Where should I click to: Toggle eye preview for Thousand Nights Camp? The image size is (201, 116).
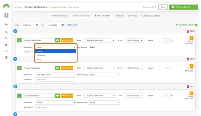pos(57,68)
